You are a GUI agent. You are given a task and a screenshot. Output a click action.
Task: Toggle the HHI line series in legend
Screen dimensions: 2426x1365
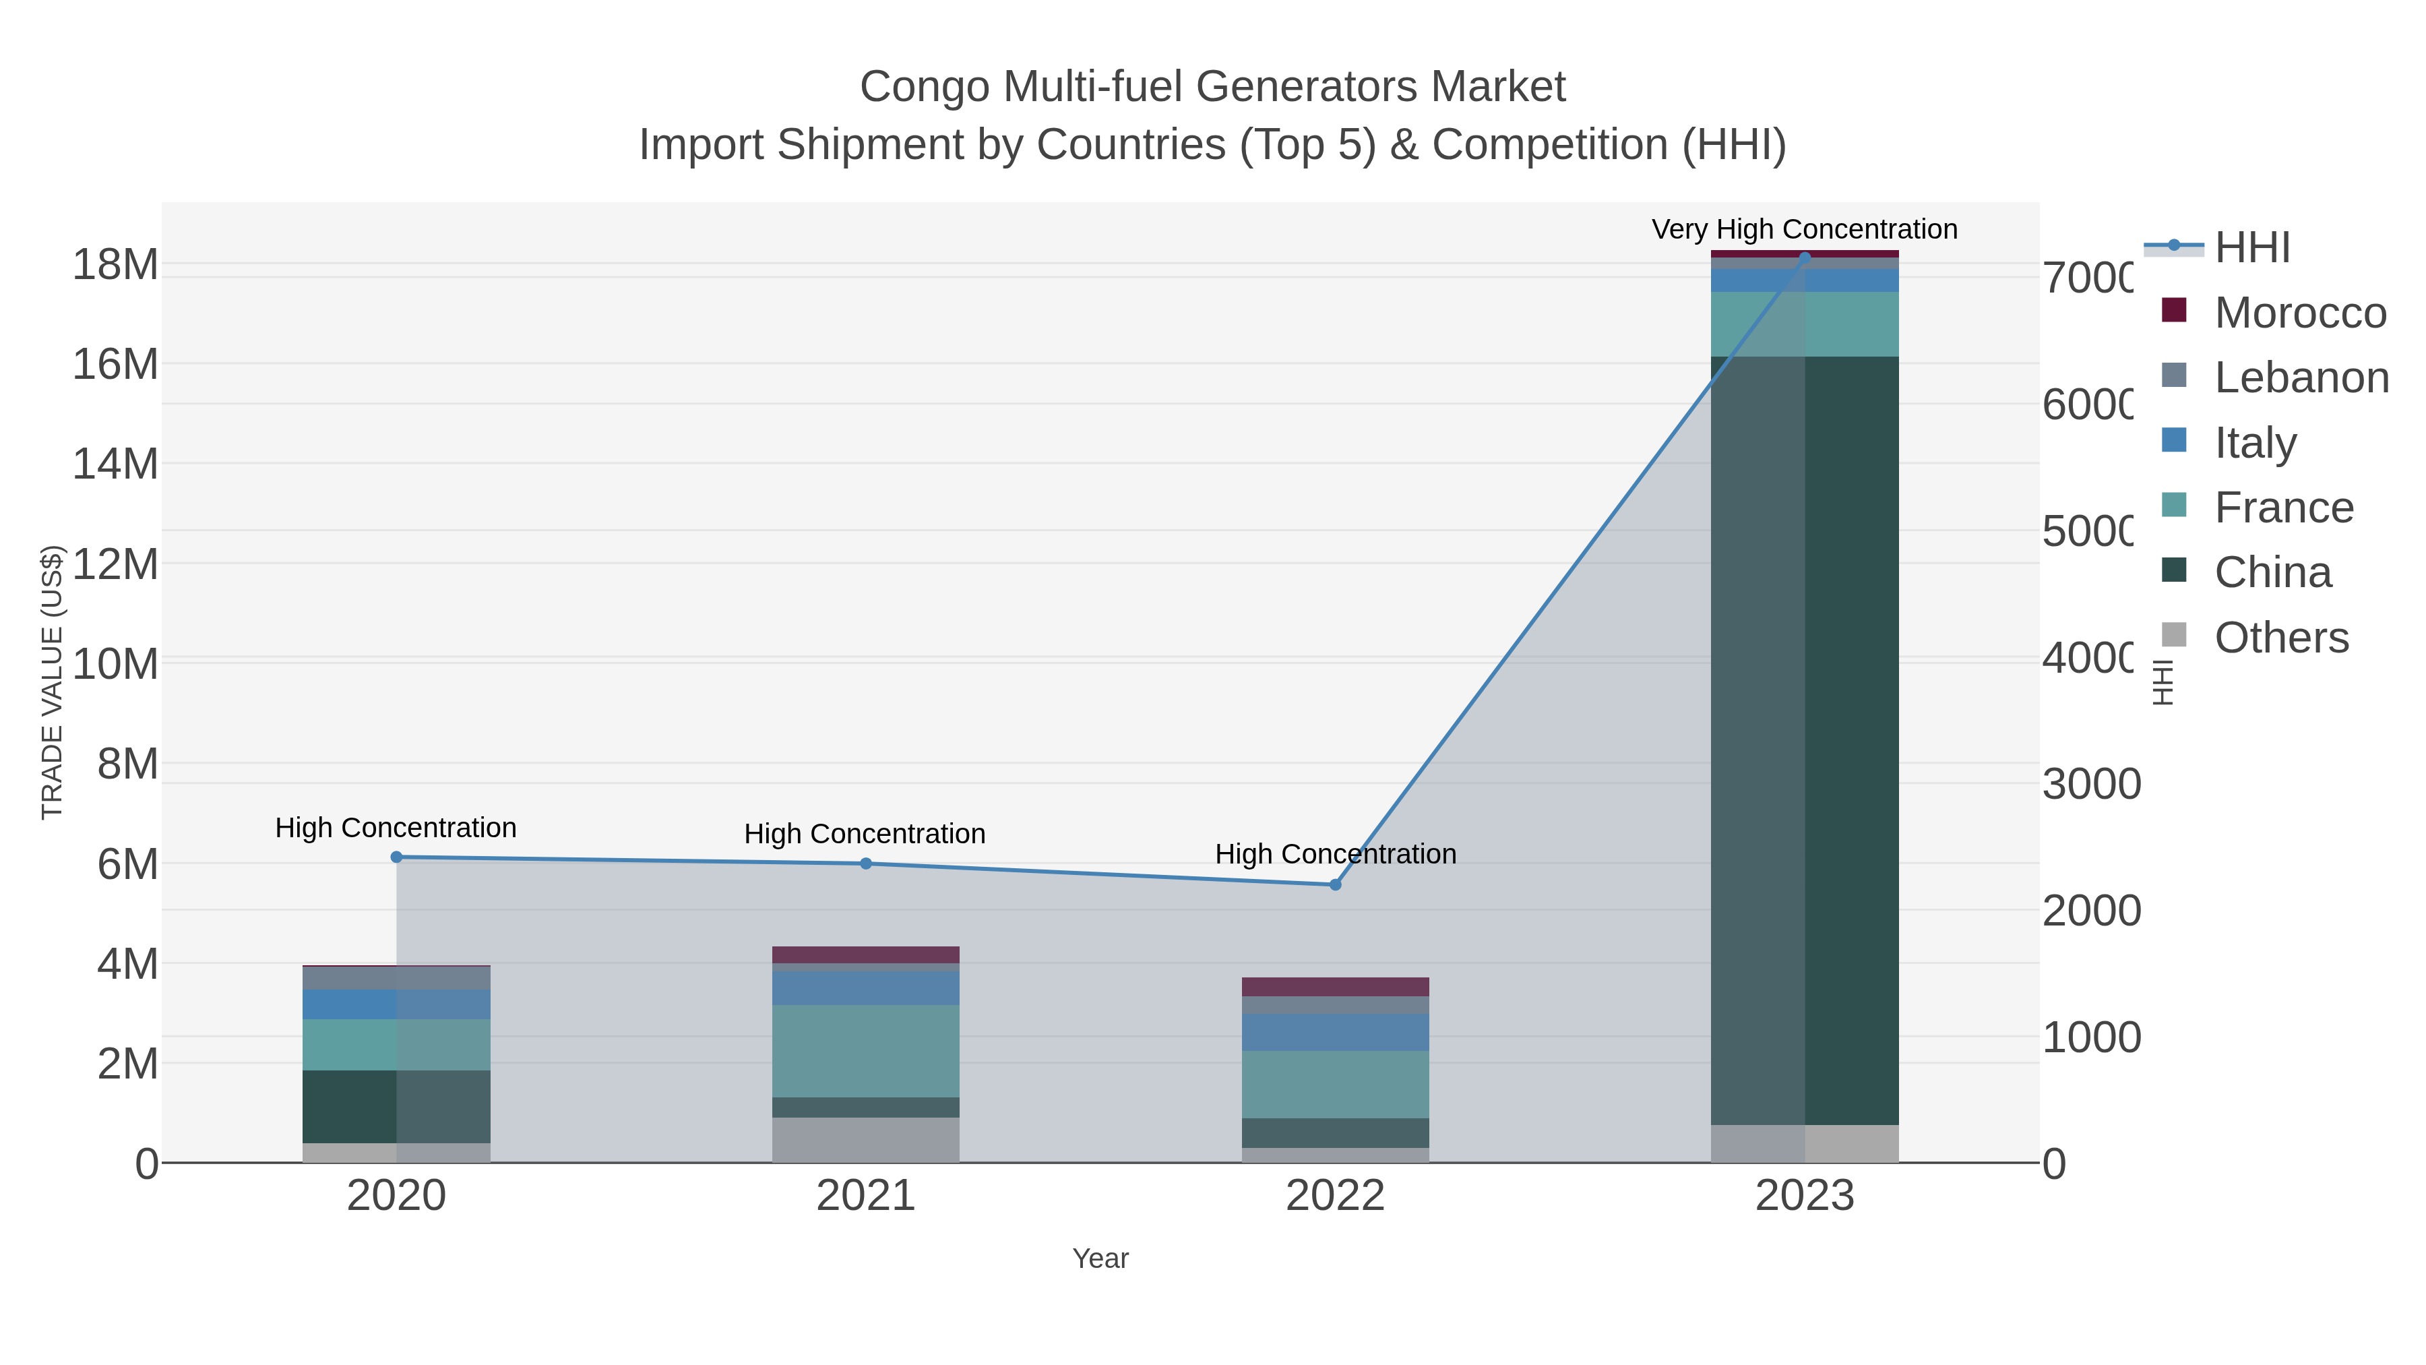click(2253, 247)
